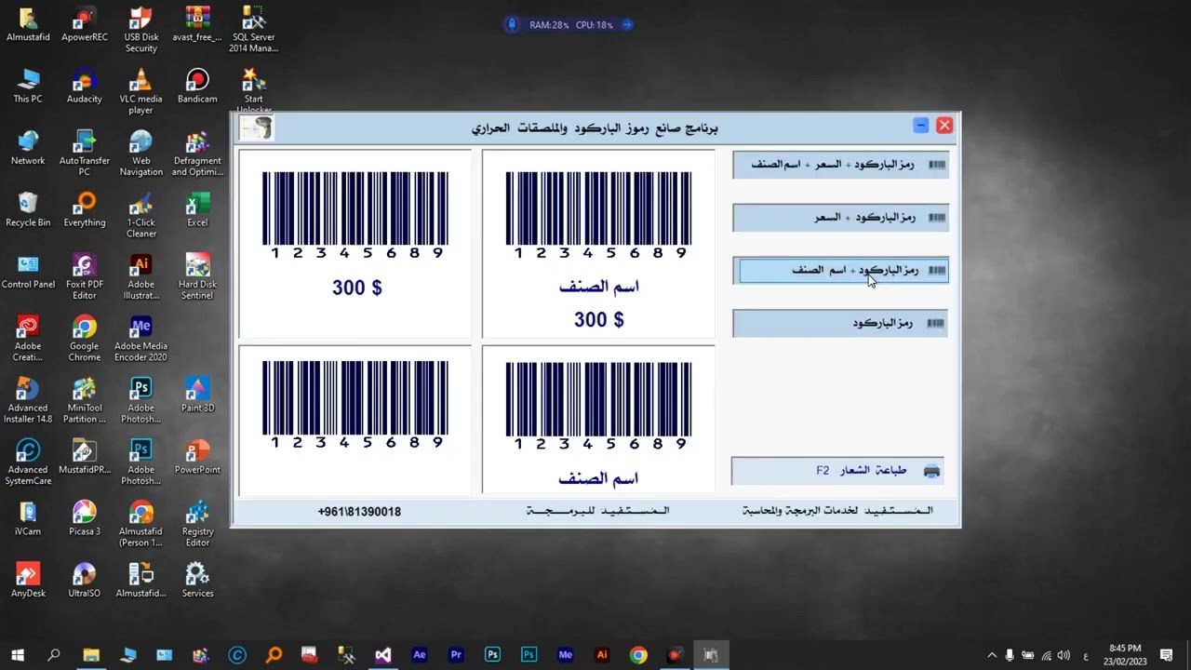Select the barcode + price template button
This screenshot has height=670, width=1191.
pos(840,218)
